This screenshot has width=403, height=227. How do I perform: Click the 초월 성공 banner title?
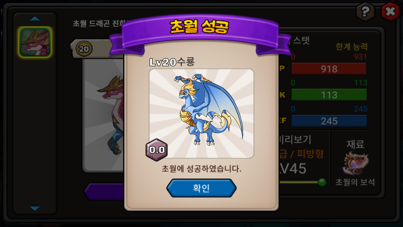coord(199,26)
